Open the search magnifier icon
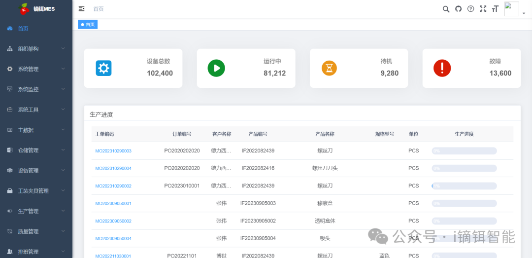The image size is (532, 258). pyautogui.click(x=446, y=9)
